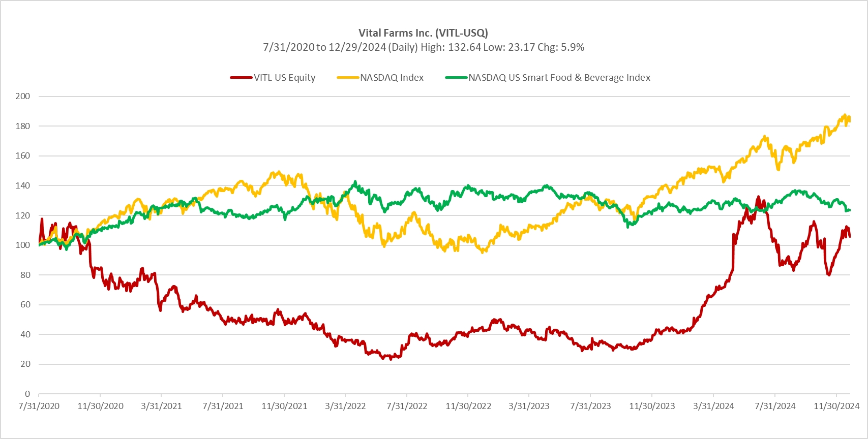The height and width of the screenshot is (439, 868).
Task: Click the yellow NASDAQ Index legend marker
Action: tap(348, 78)
